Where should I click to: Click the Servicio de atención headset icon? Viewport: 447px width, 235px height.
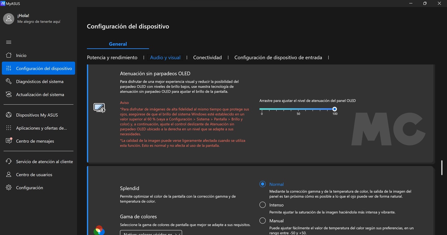(x=9, y=161)
